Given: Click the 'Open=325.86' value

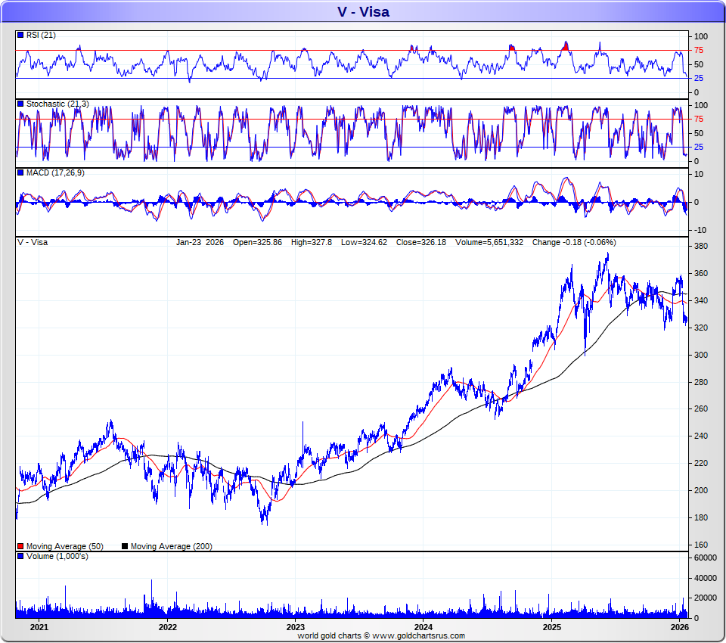Looking at the screenshot, I should (x=257, y=242).
